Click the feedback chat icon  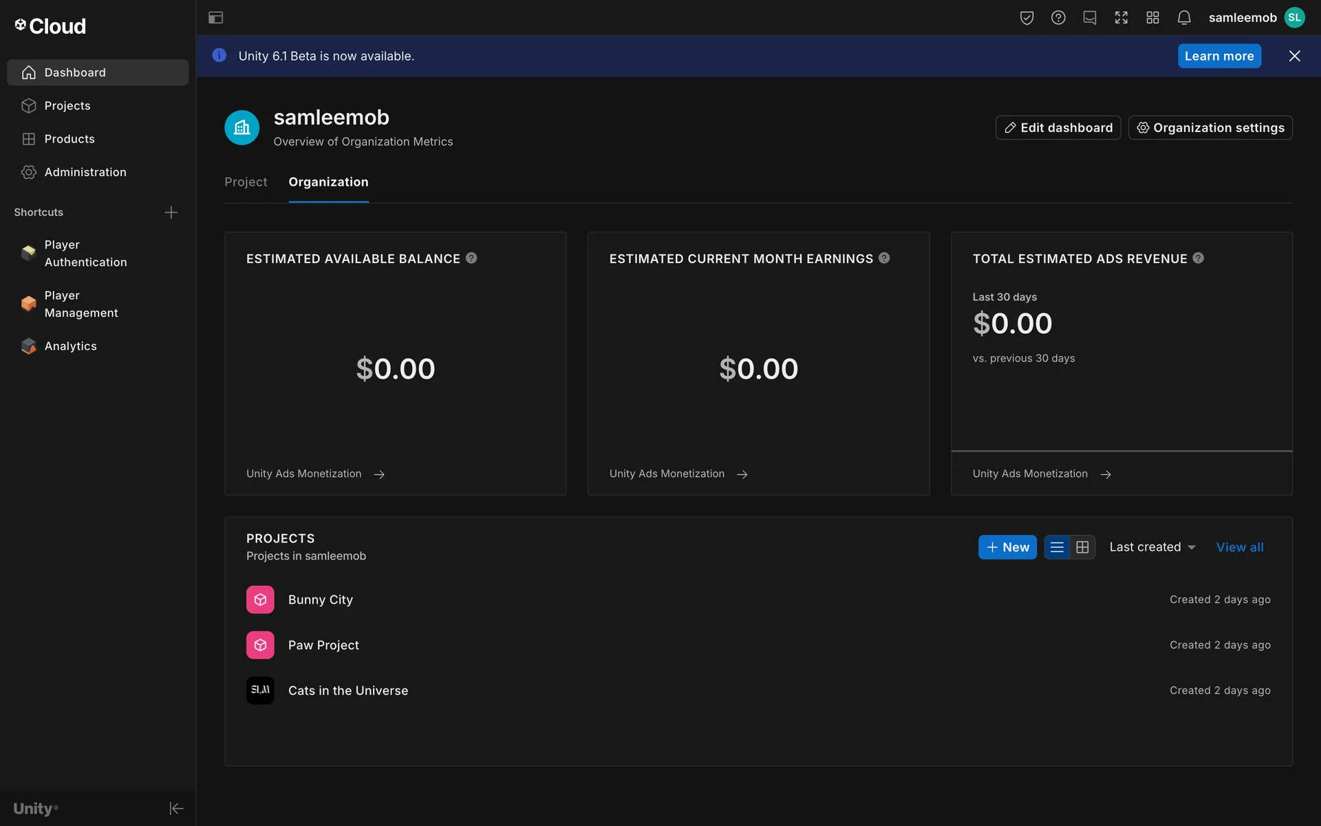tap(1089, 18)
